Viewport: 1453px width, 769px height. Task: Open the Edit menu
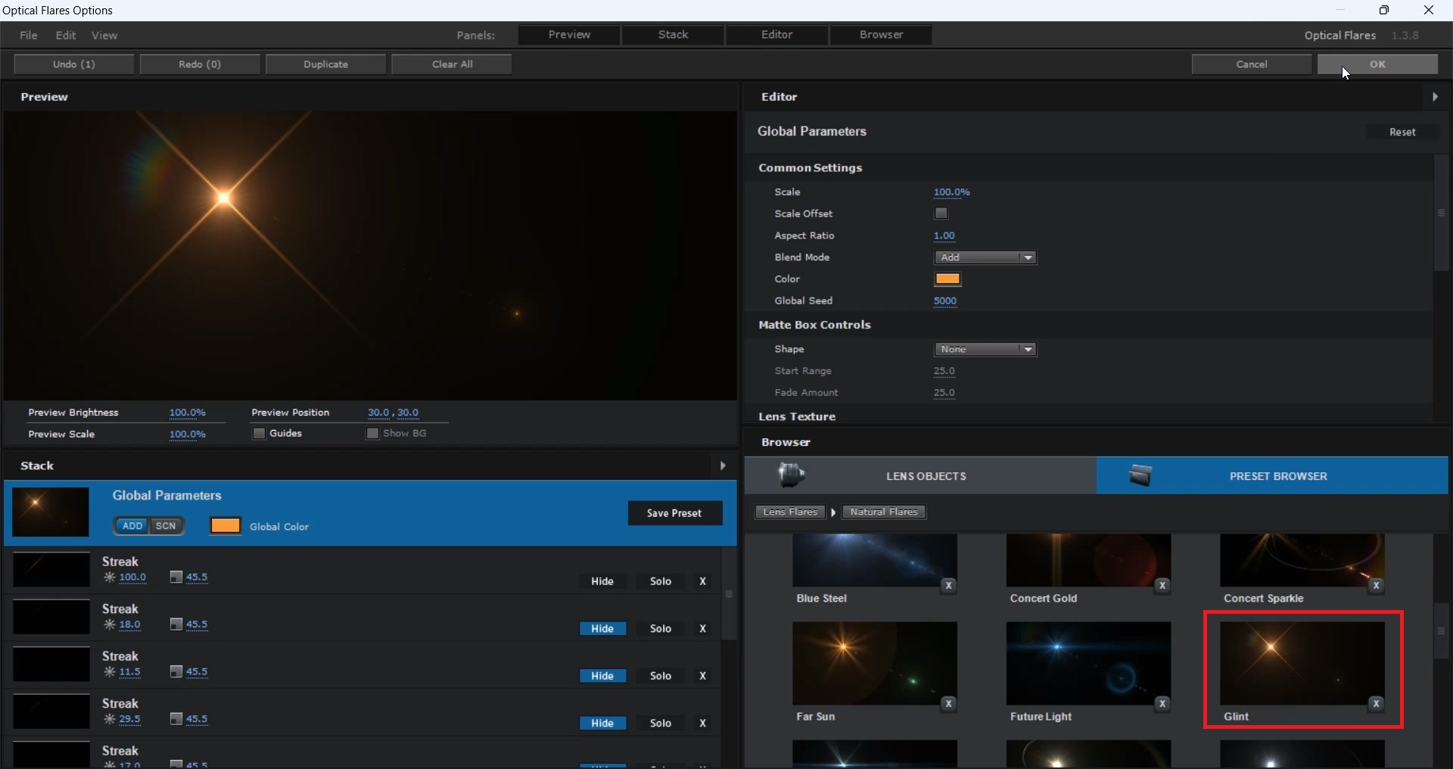coord(66,36)
